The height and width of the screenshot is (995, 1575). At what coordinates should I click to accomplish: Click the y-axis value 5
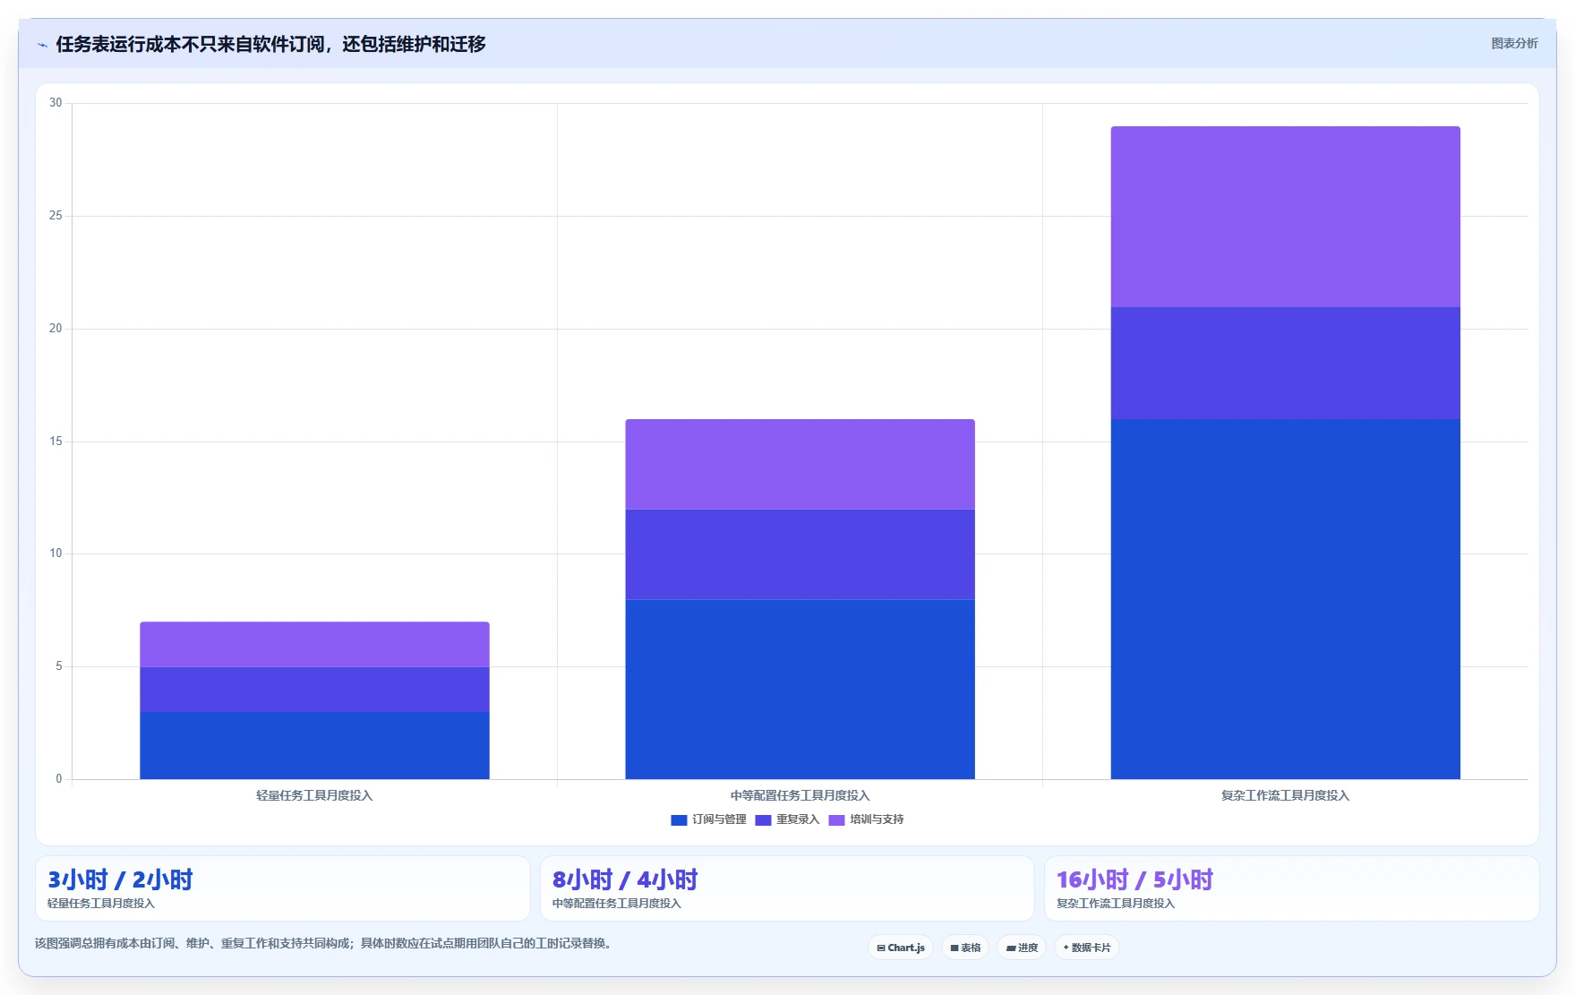pos(59,666)
